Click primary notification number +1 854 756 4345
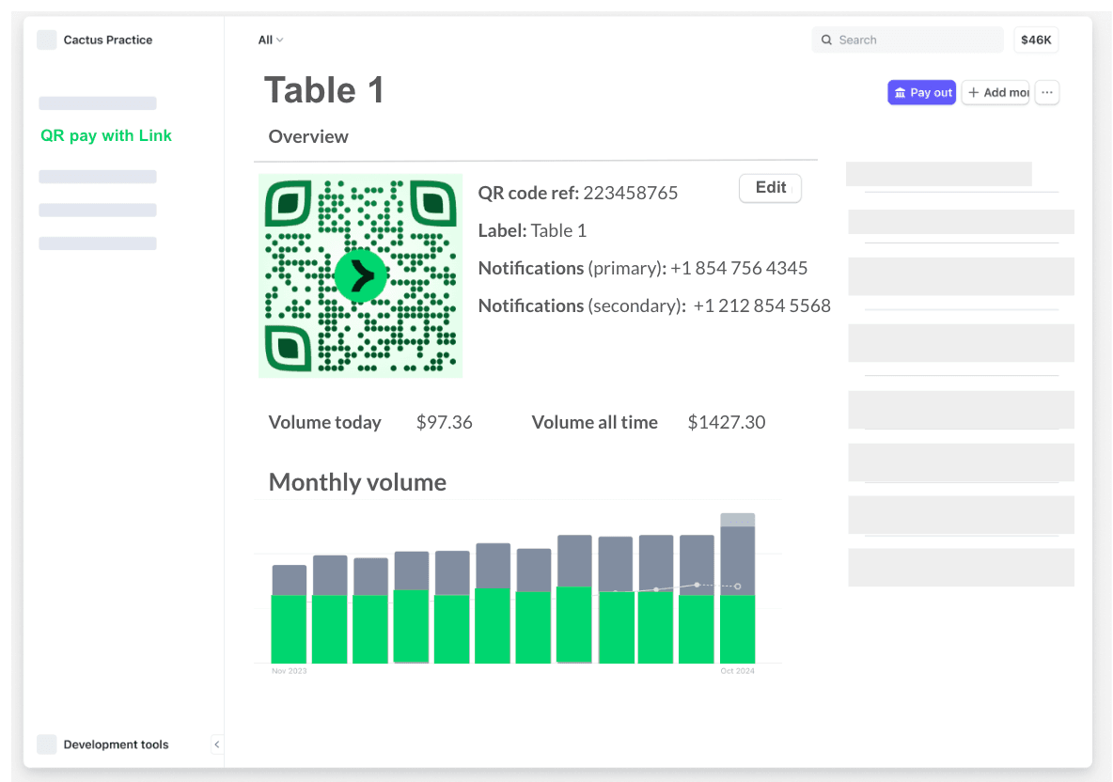1113x782 pixels. point(739,268)
